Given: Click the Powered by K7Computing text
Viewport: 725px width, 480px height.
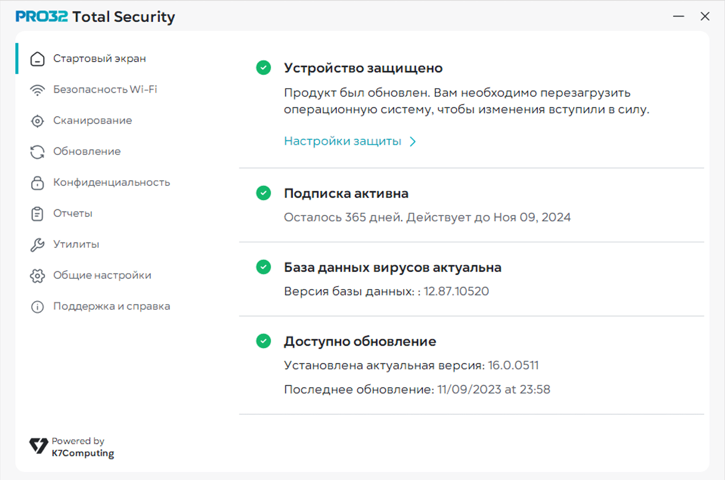Looking at the screenshot, I should [83, 447].
